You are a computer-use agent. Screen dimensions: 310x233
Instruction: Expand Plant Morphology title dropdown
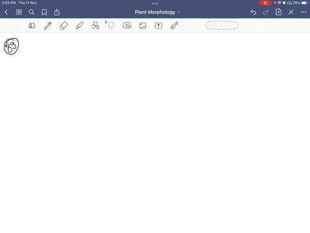158,12
